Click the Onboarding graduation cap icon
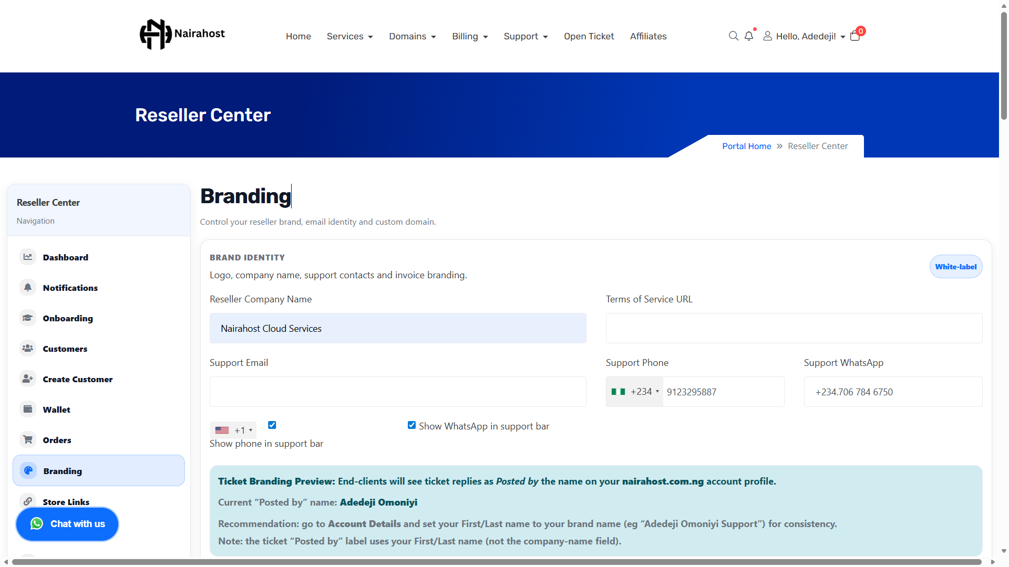 click(x=28, y=318)
